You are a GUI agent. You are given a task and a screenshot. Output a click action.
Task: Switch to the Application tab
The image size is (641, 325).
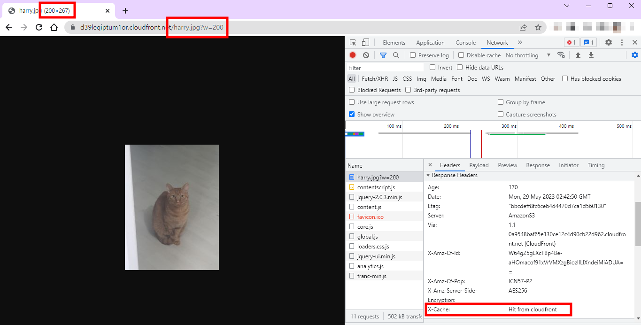pyautogui.click(x=430, y=42)
